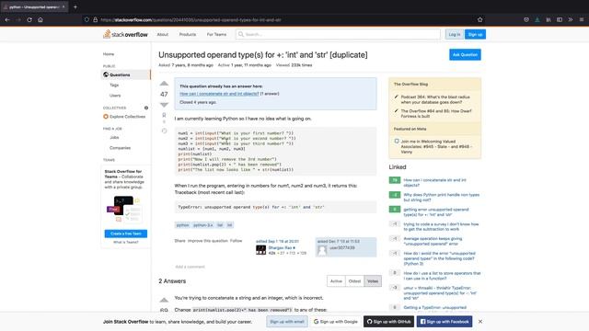The image size is (589, 331).
Task: Click the python-3.x tag
Action: pos(203,225)
